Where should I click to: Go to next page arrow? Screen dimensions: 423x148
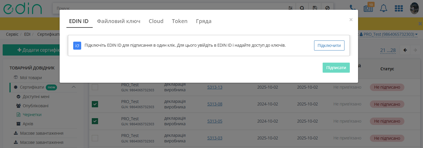415,50
